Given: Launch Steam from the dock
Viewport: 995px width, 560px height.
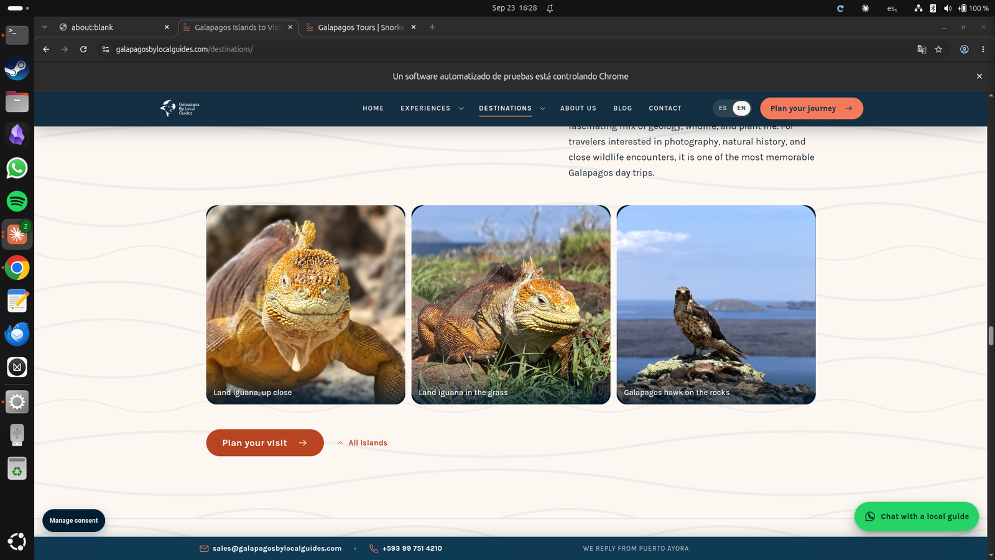Looking at the screenshot, I should tap(17, 68).
